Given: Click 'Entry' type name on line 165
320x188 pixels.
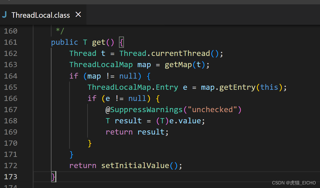Looking at the screenshot, I should tap(167, 87).
